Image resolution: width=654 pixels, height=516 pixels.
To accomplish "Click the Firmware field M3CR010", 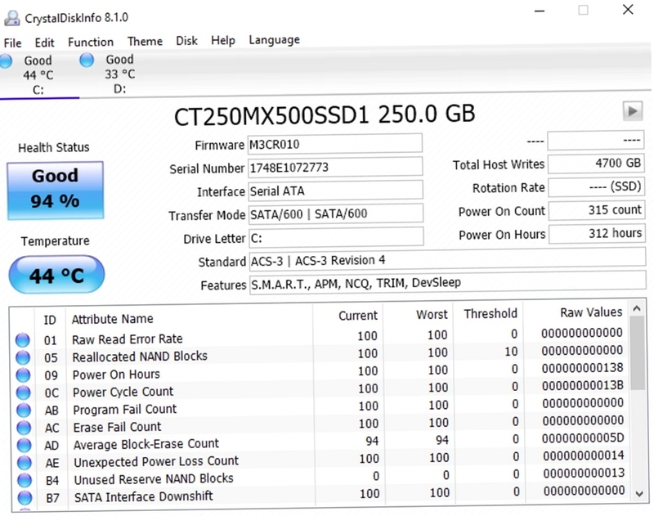I will [x=335, y=144].
